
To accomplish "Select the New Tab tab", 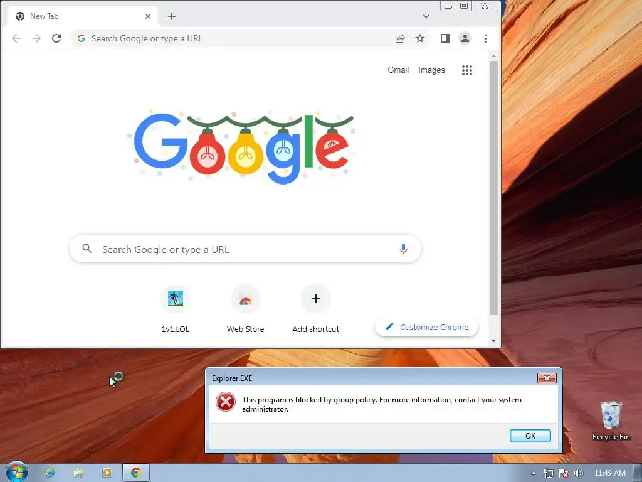I will [83, 16].
